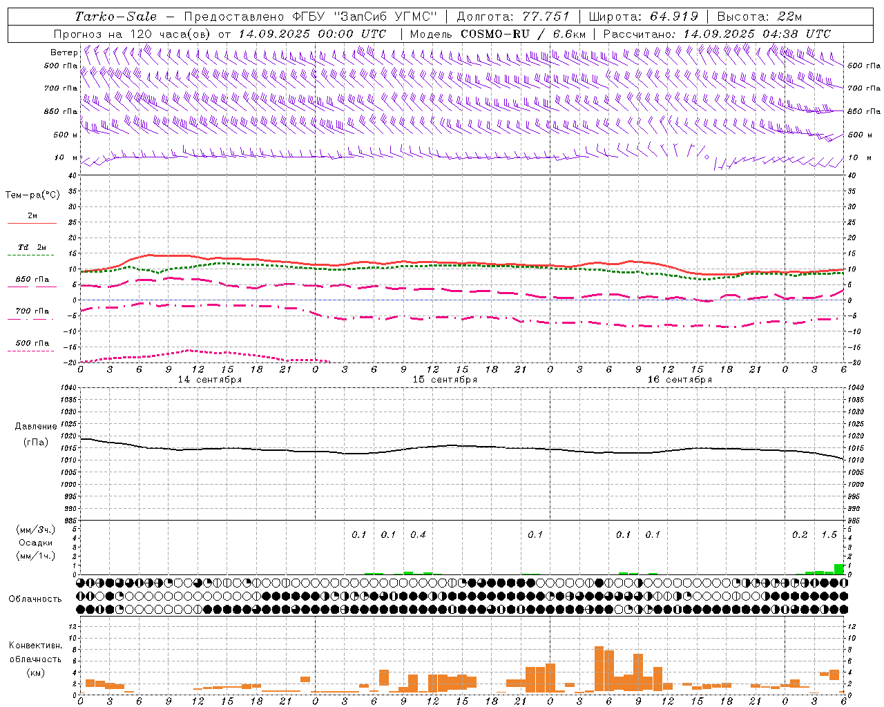
Task: Click the Tarko-Sale station title
Action: (115, 17)
